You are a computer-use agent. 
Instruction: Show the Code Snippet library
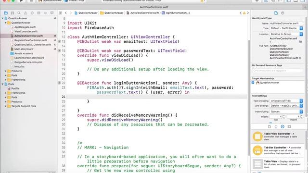(x=276, y=126)
